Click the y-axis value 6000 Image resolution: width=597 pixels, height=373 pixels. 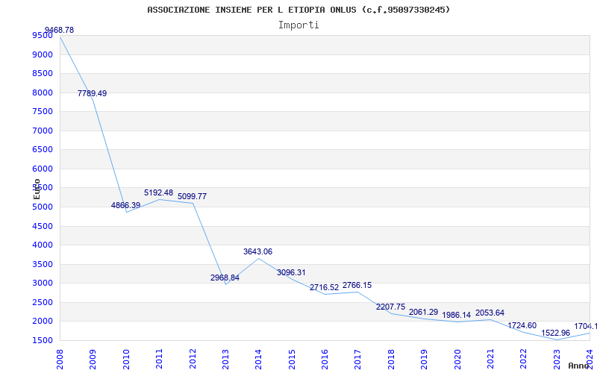[43, 169]
